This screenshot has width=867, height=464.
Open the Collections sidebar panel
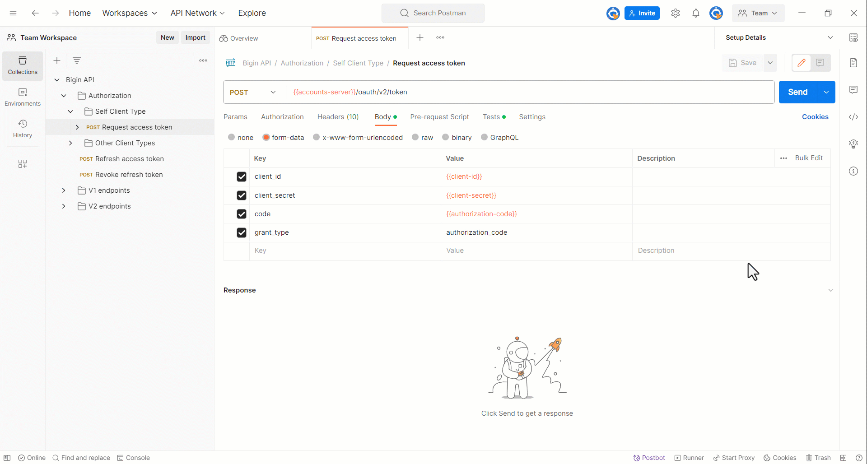pyautogui.click(x=23, y=66)
